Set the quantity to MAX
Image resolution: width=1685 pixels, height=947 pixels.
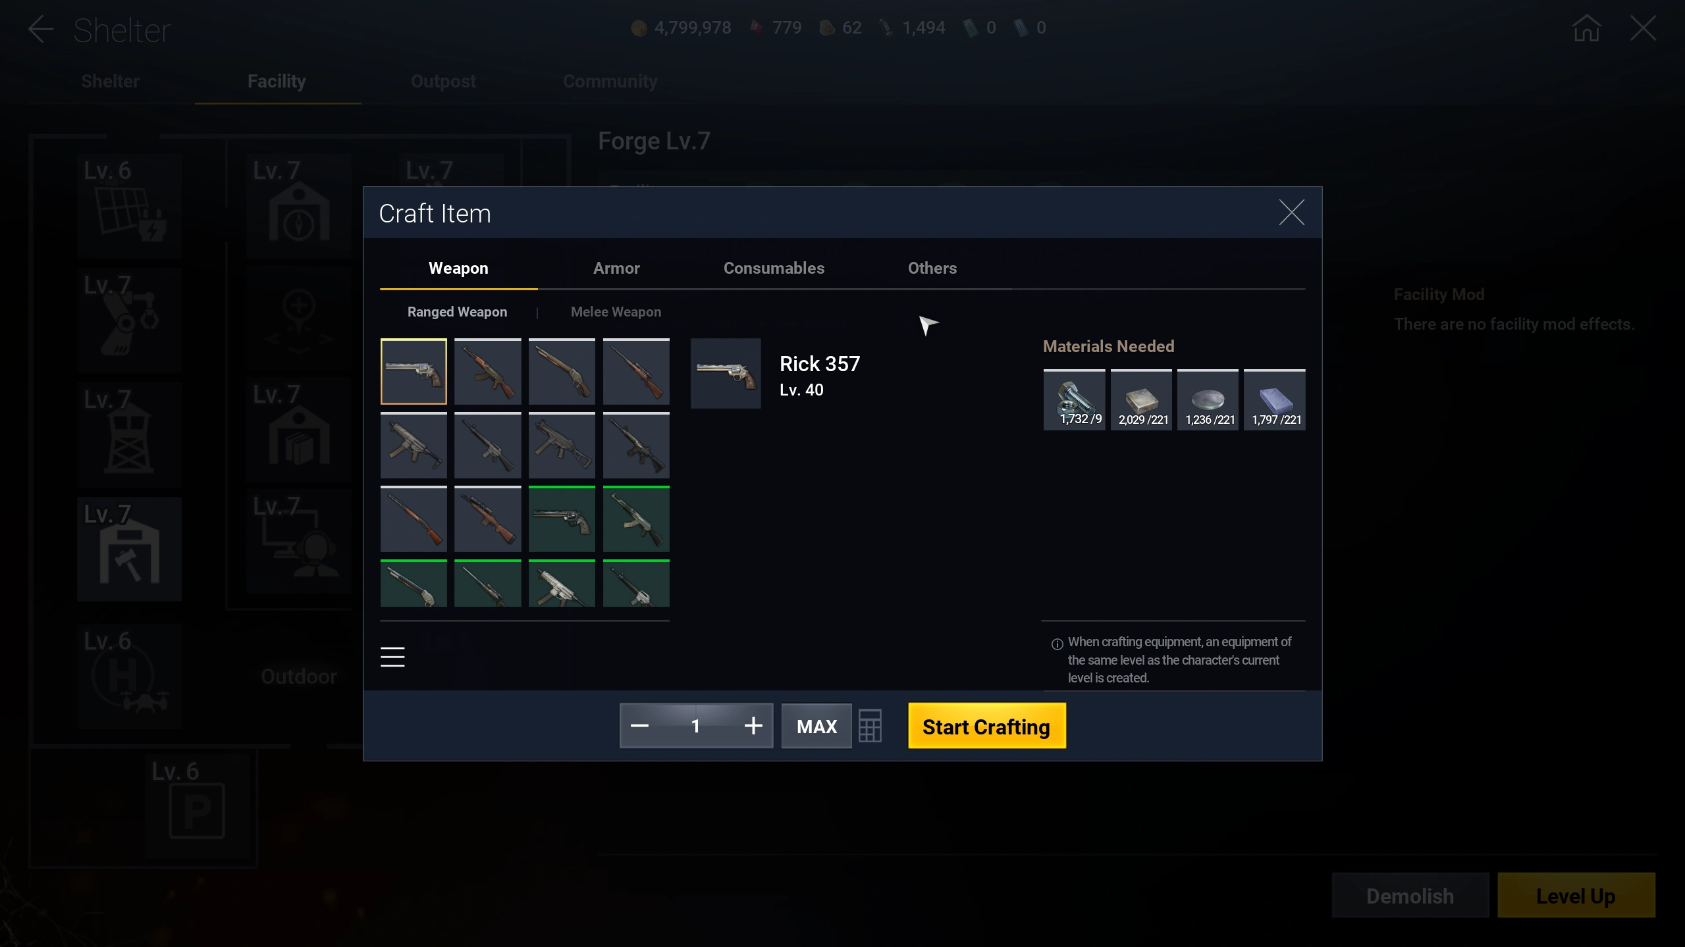click(x=816, y=726)
